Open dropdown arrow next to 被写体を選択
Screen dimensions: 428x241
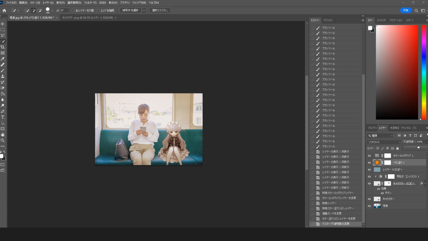click(x=144, y=10)
